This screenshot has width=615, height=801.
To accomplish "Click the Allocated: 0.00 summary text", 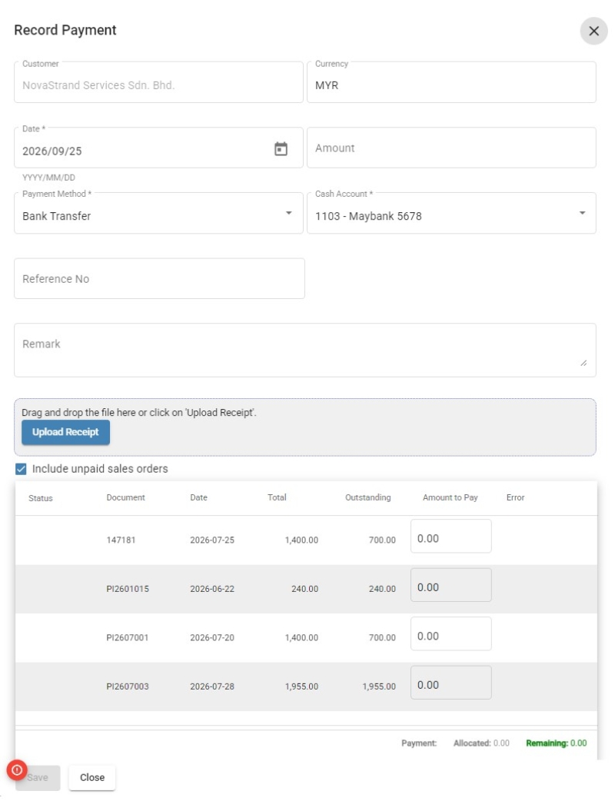I will tap(481, 743).
